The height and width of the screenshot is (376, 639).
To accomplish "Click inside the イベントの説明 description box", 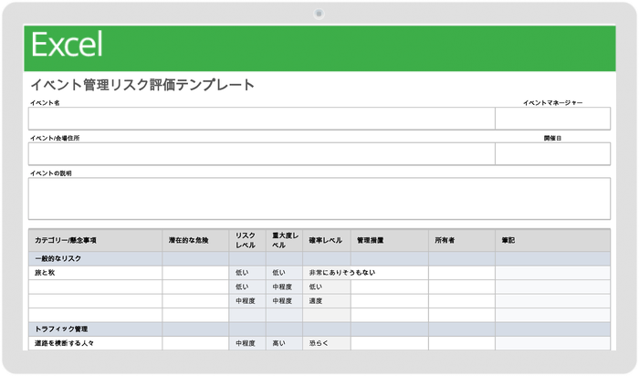I will [x=319, y=198].
